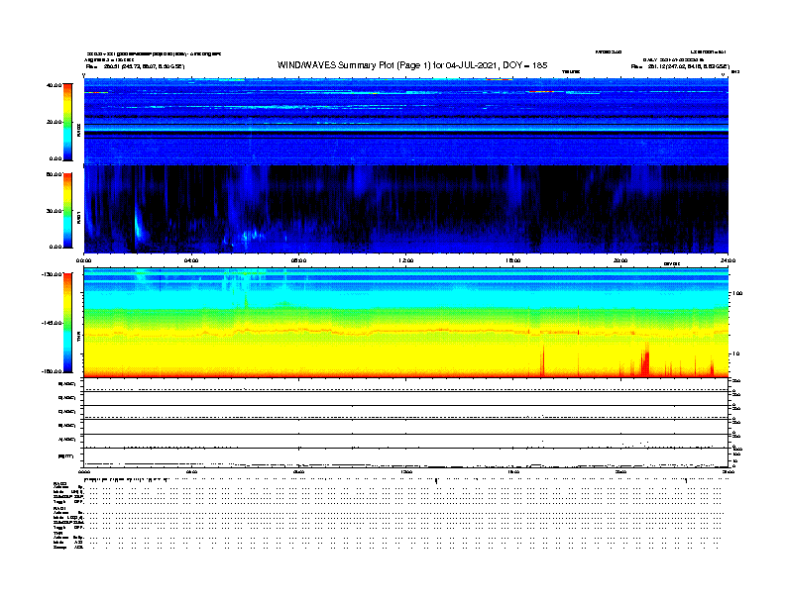Click the top RAD2 spectrogram color scale bar
785x606 pixels.
coord(67,121)
